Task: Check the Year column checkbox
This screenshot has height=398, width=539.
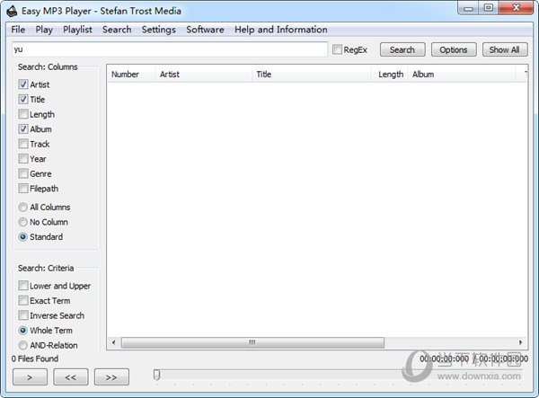Action: 23,158
